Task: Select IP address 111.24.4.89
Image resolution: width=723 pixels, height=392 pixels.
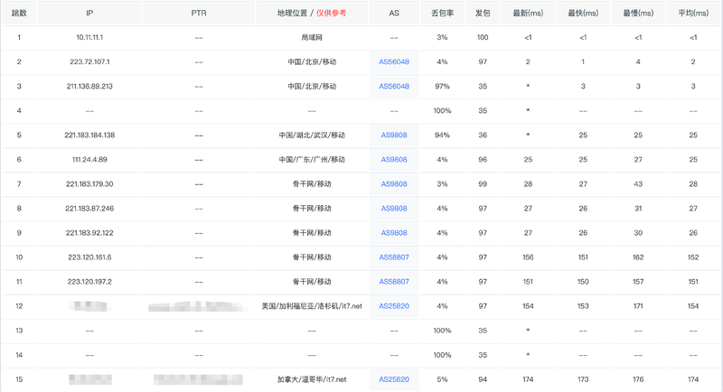Action: 89,159
